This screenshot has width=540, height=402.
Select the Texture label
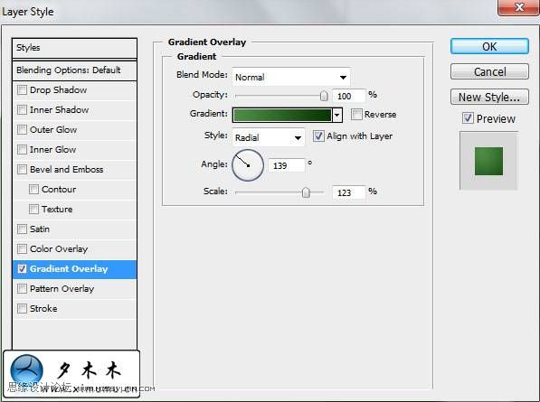coord(57,210)
